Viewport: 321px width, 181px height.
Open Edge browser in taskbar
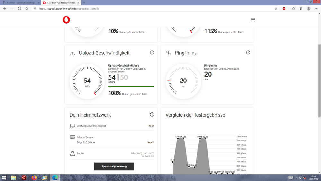tap(55, 178)
